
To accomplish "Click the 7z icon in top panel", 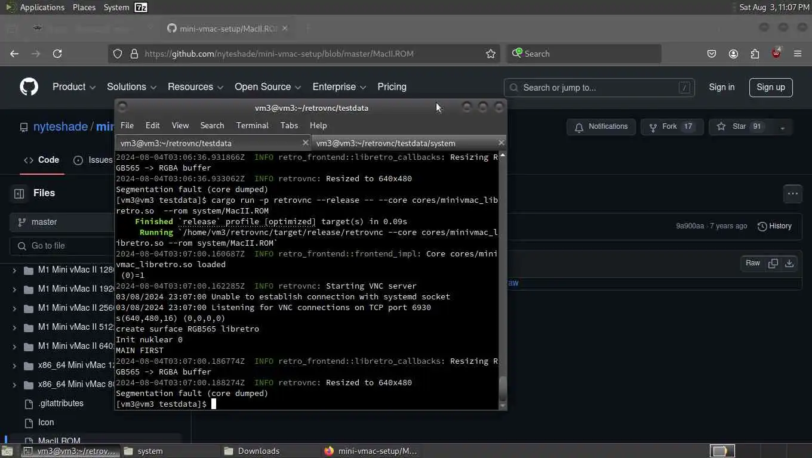I will click(x=141, y=7).
